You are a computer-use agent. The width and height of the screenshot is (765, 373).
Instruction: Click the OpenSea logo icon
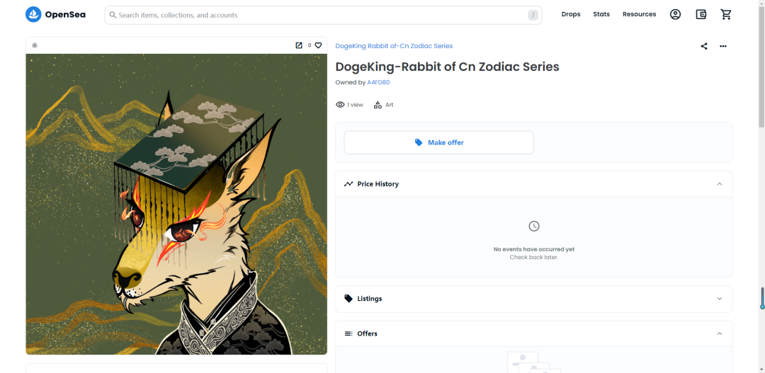(x=33, y=15)
